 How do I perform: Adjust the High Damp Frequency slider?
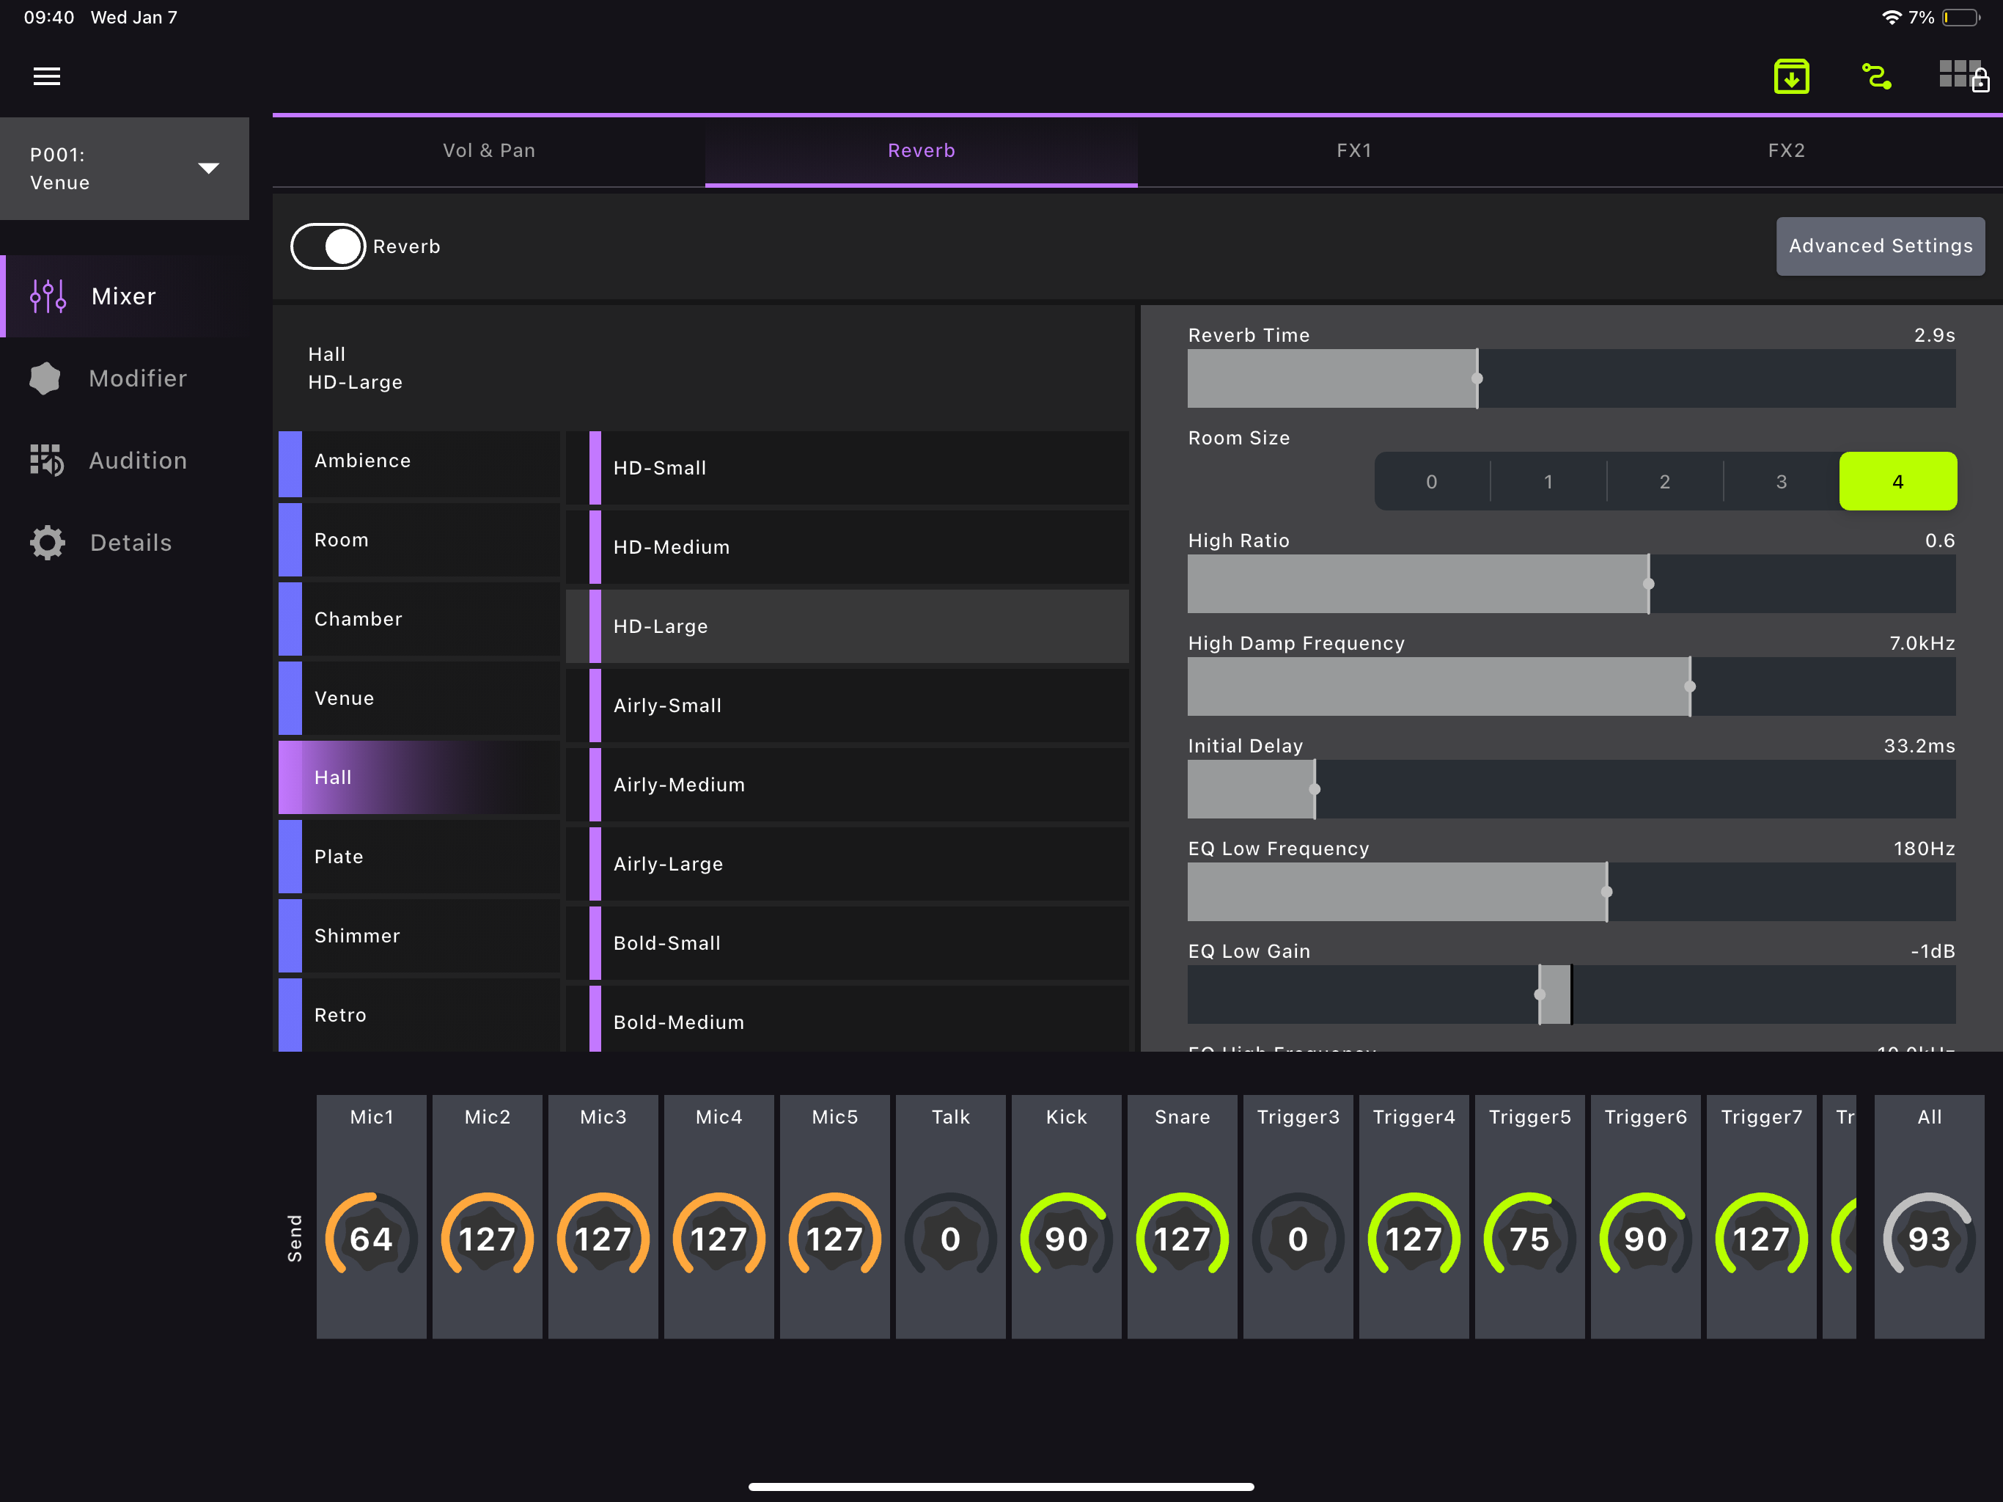tap(1571, 686)
